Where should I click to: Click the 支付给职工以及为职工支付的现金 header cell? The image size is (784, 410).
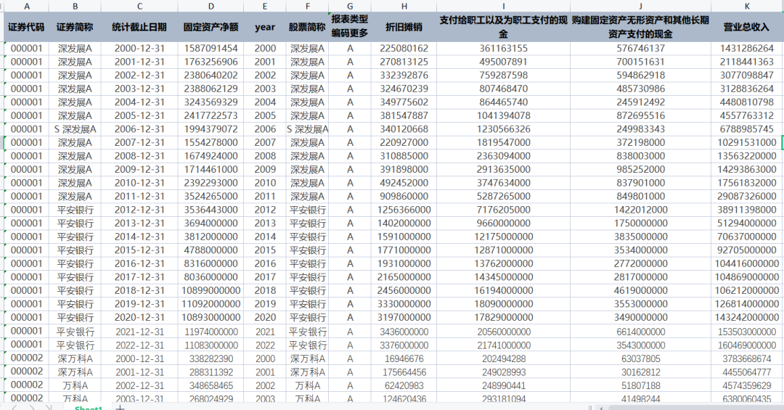[503, 27]
